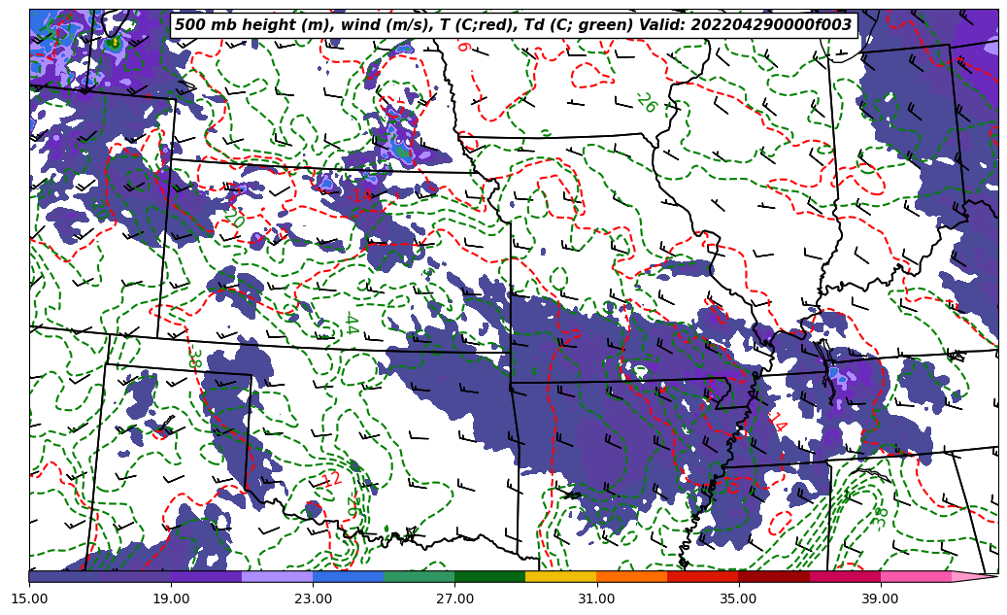Select the 23.00 colorbar tick label
Image resolution: width=1007 pixels, height=615 pixels.
313,599
